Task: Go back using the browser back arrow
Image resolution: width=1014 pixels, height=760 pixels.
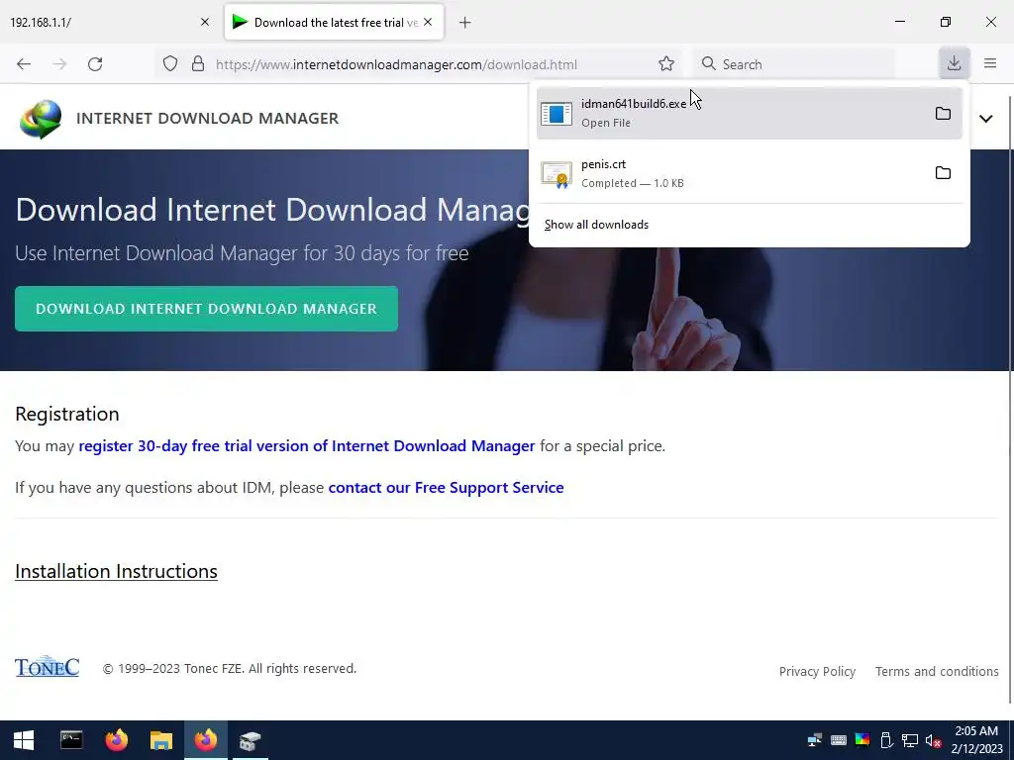Action: [24, 64]
